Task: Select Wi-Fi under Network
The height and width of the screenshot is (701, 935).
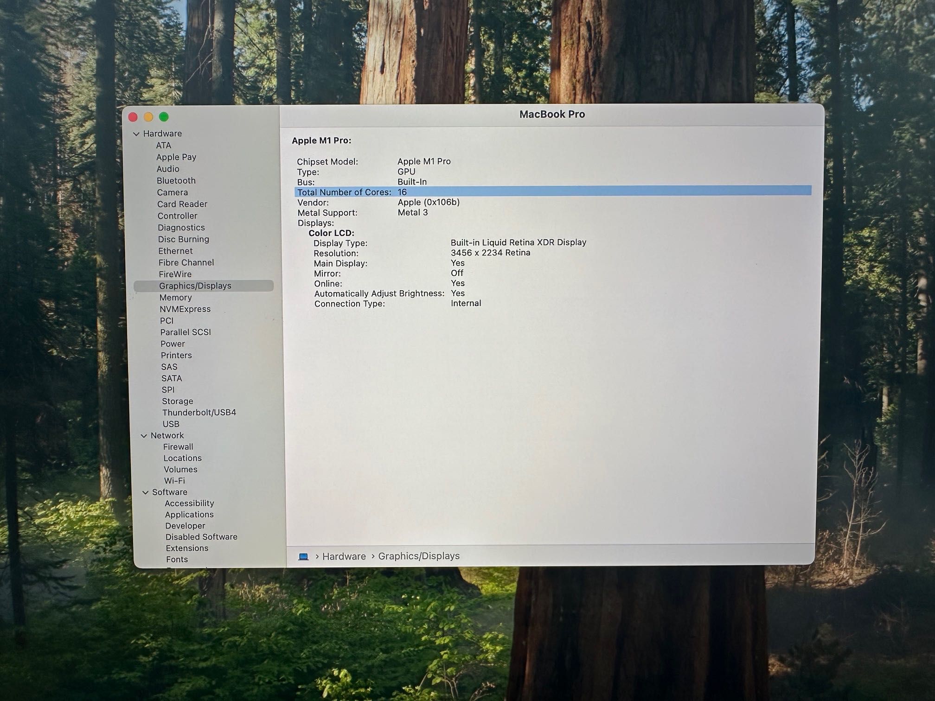Action: (x=174, y=481)
